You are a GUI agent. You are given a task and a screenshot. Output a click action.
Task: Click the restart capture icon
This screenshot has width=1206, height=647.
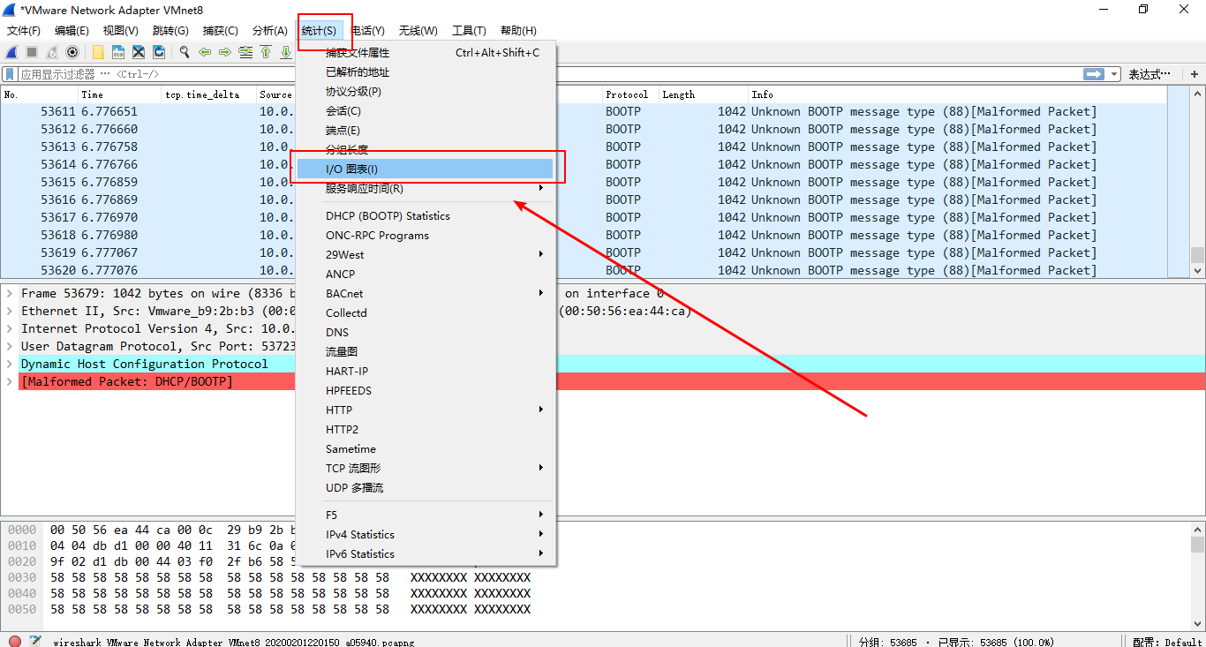click(x=51, y=52)
